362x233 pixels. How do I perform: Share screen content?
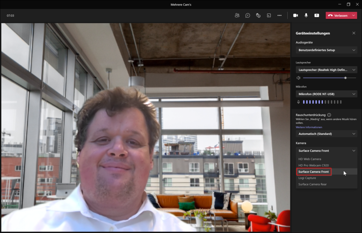[317, 16]
